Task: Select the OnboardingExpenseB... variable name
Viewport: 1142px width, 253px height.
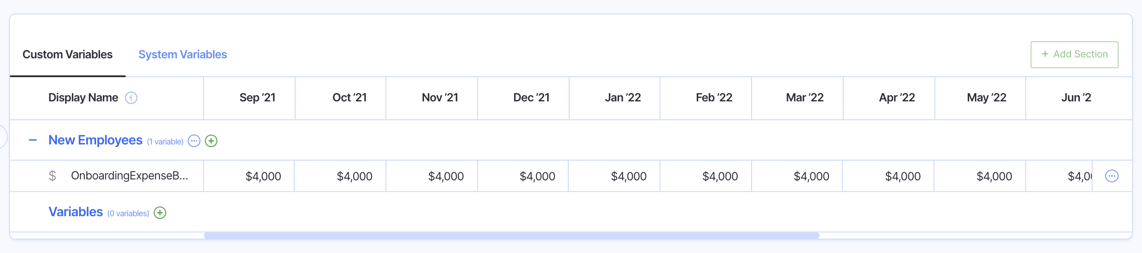Action: click(129, 176)
